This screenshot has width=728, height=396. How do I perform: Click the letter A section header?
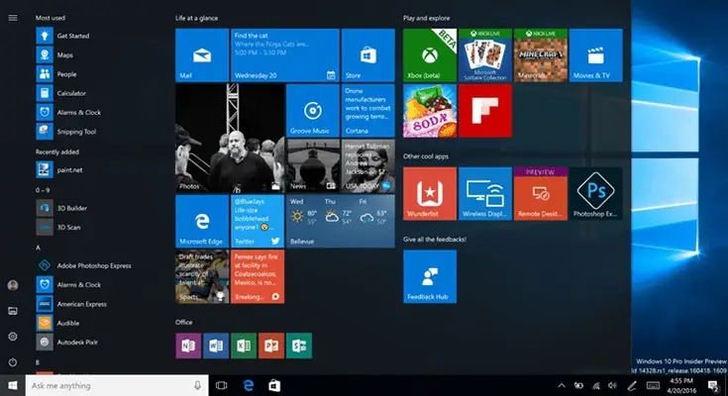tap(38, 247)
